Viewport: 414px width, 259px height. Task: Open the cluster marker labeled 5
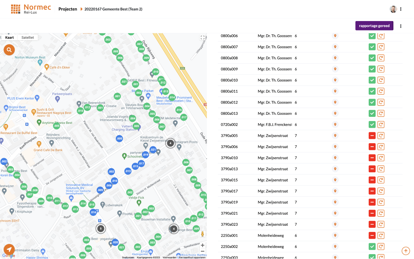[x=101, y=228]
